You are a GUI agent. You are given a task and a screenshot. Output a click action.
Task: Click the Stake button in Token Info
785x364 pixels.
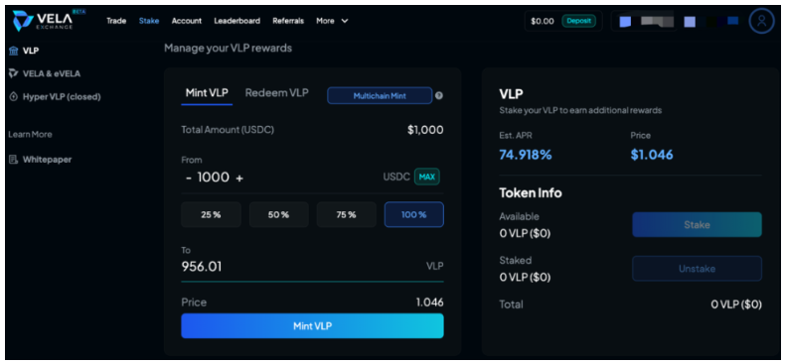697,224
